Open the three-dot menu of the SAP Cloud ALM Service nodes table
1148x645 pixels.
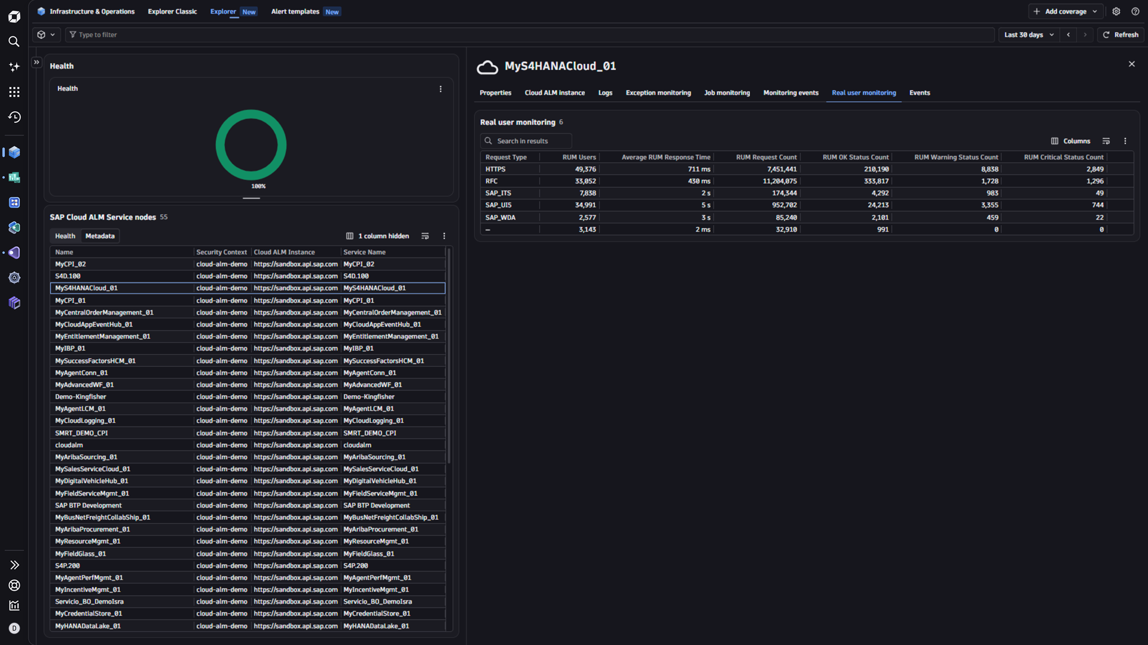pyautogui.click(x=444, y=236)
